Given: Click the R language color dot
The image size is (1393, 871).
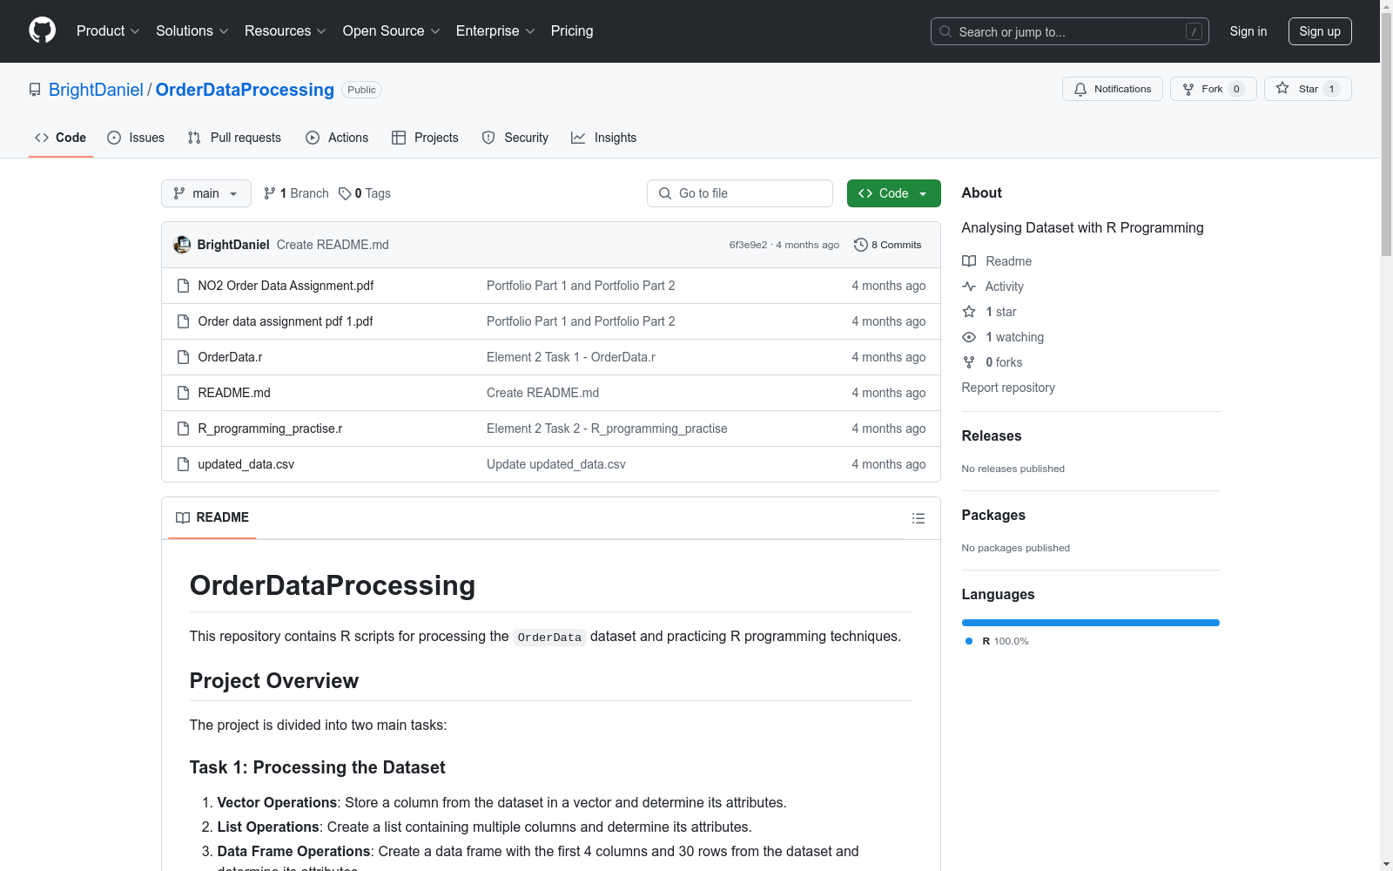Looking at the screenshot, I should (969, 641).
